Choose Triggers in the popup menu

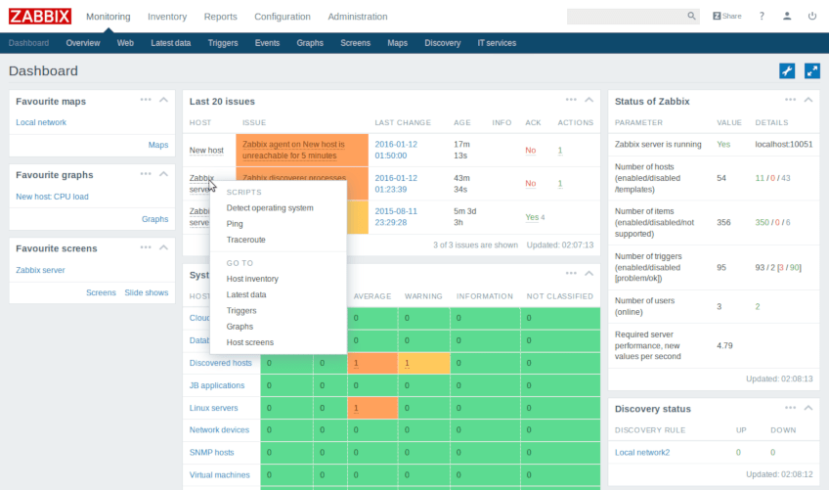click(x=241, y=311)
